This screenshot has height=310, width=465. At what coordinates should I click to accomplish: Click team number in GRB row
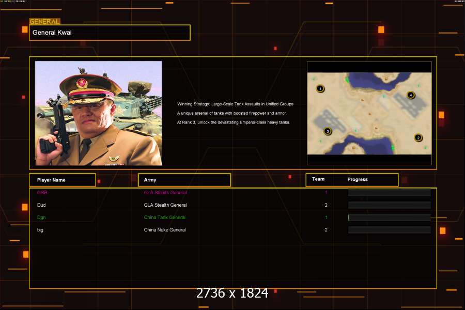(326, 193)
